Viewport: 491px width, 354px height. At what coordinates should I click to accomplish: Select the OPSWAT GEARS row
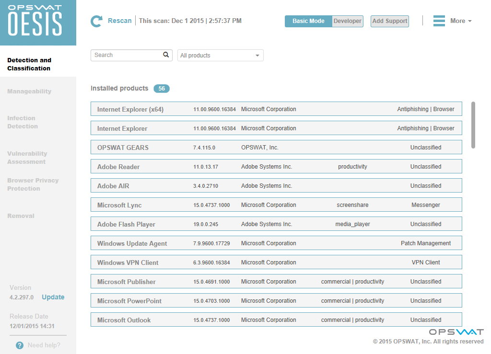[x=276, y=147]
